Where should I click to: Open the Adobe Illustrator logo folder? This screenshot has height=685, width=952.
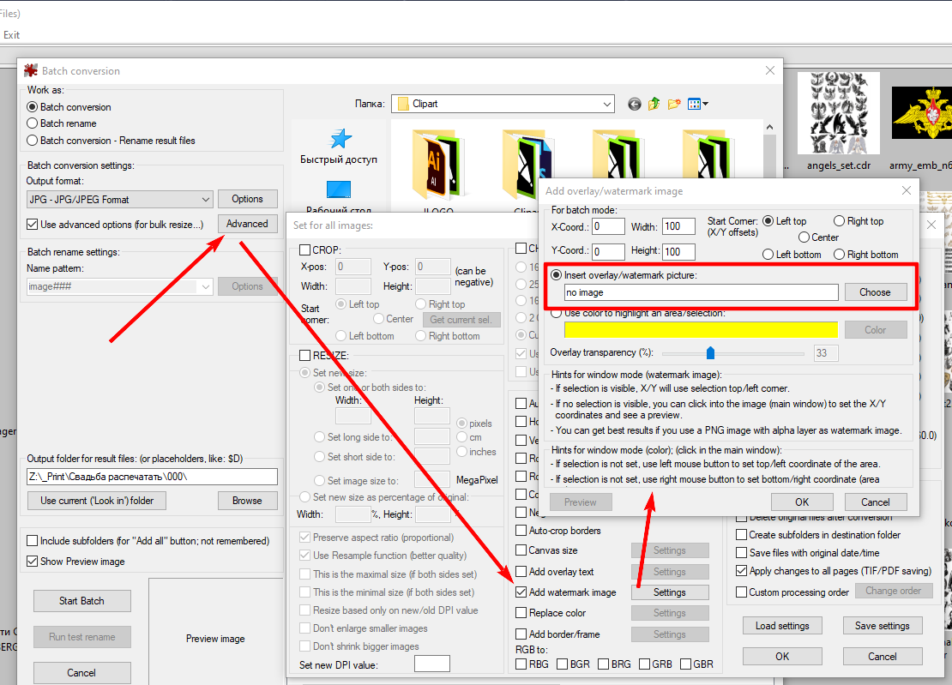(437, 165)
